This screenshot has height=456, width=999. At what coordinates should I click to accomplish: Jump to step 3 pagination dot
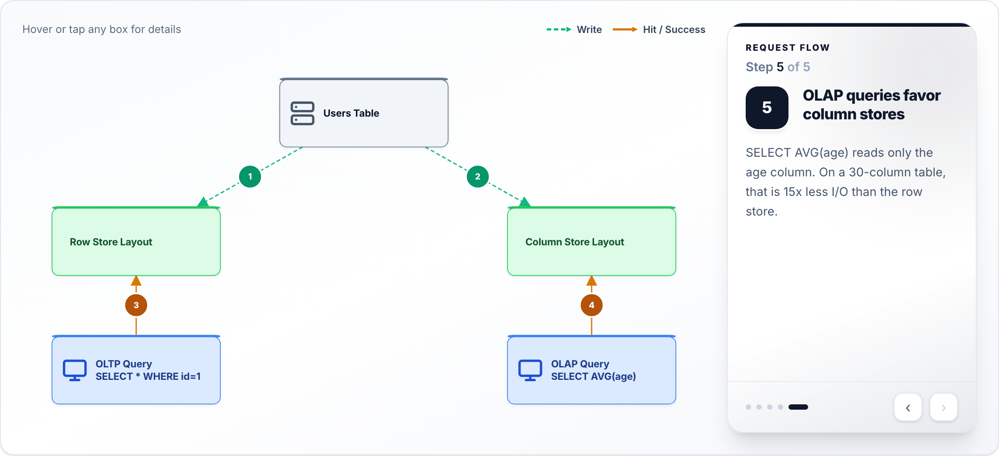770,407
